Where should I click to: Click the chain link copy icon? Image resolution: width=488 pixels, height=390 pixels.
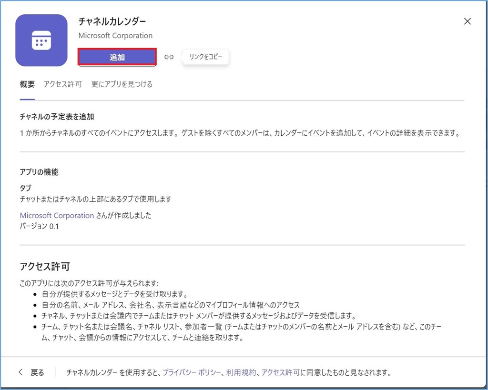[x=169, y=57]
